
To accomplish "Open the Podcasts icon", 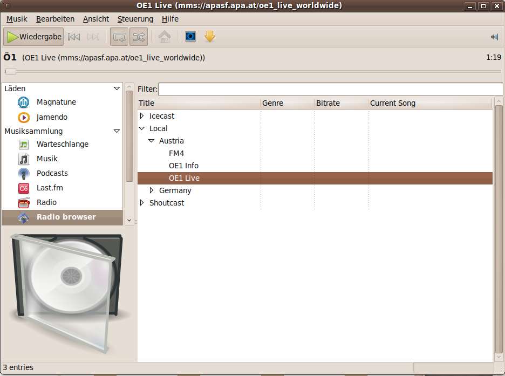I will point(24,174).
